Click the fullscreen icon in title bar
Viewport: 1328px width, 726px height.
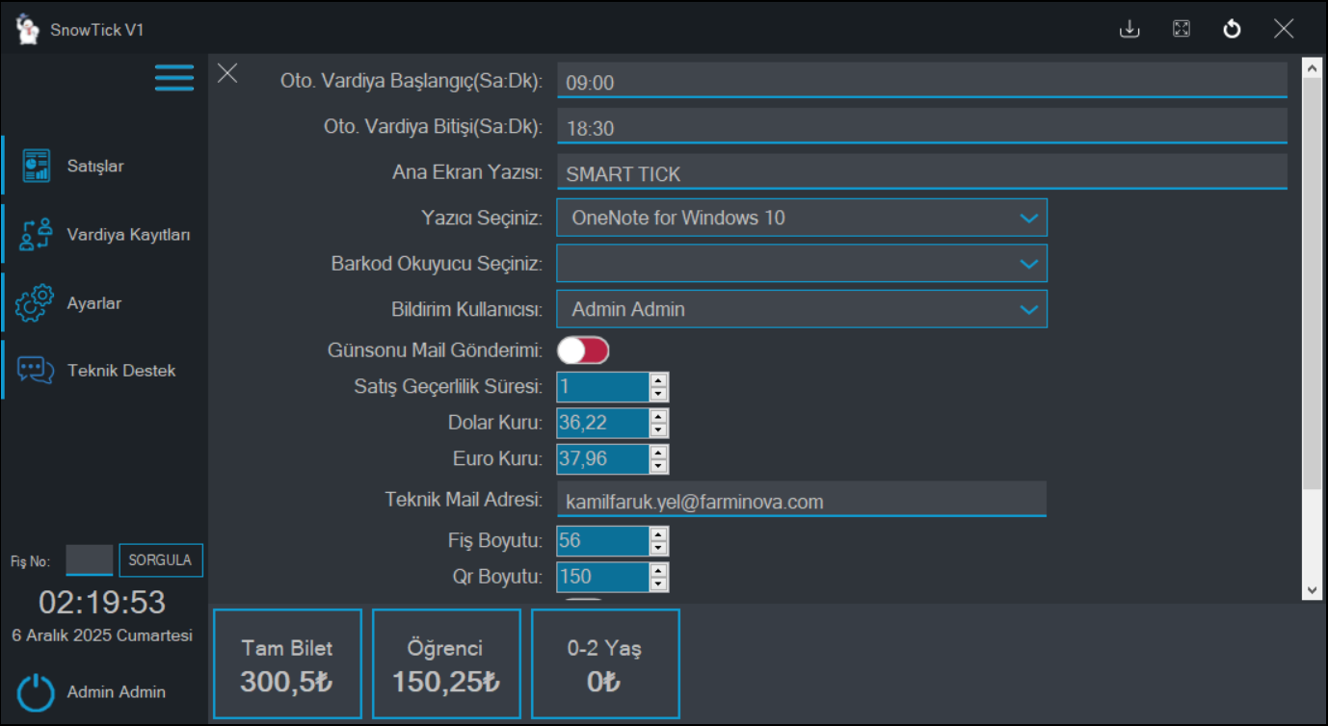(1181, 29)
